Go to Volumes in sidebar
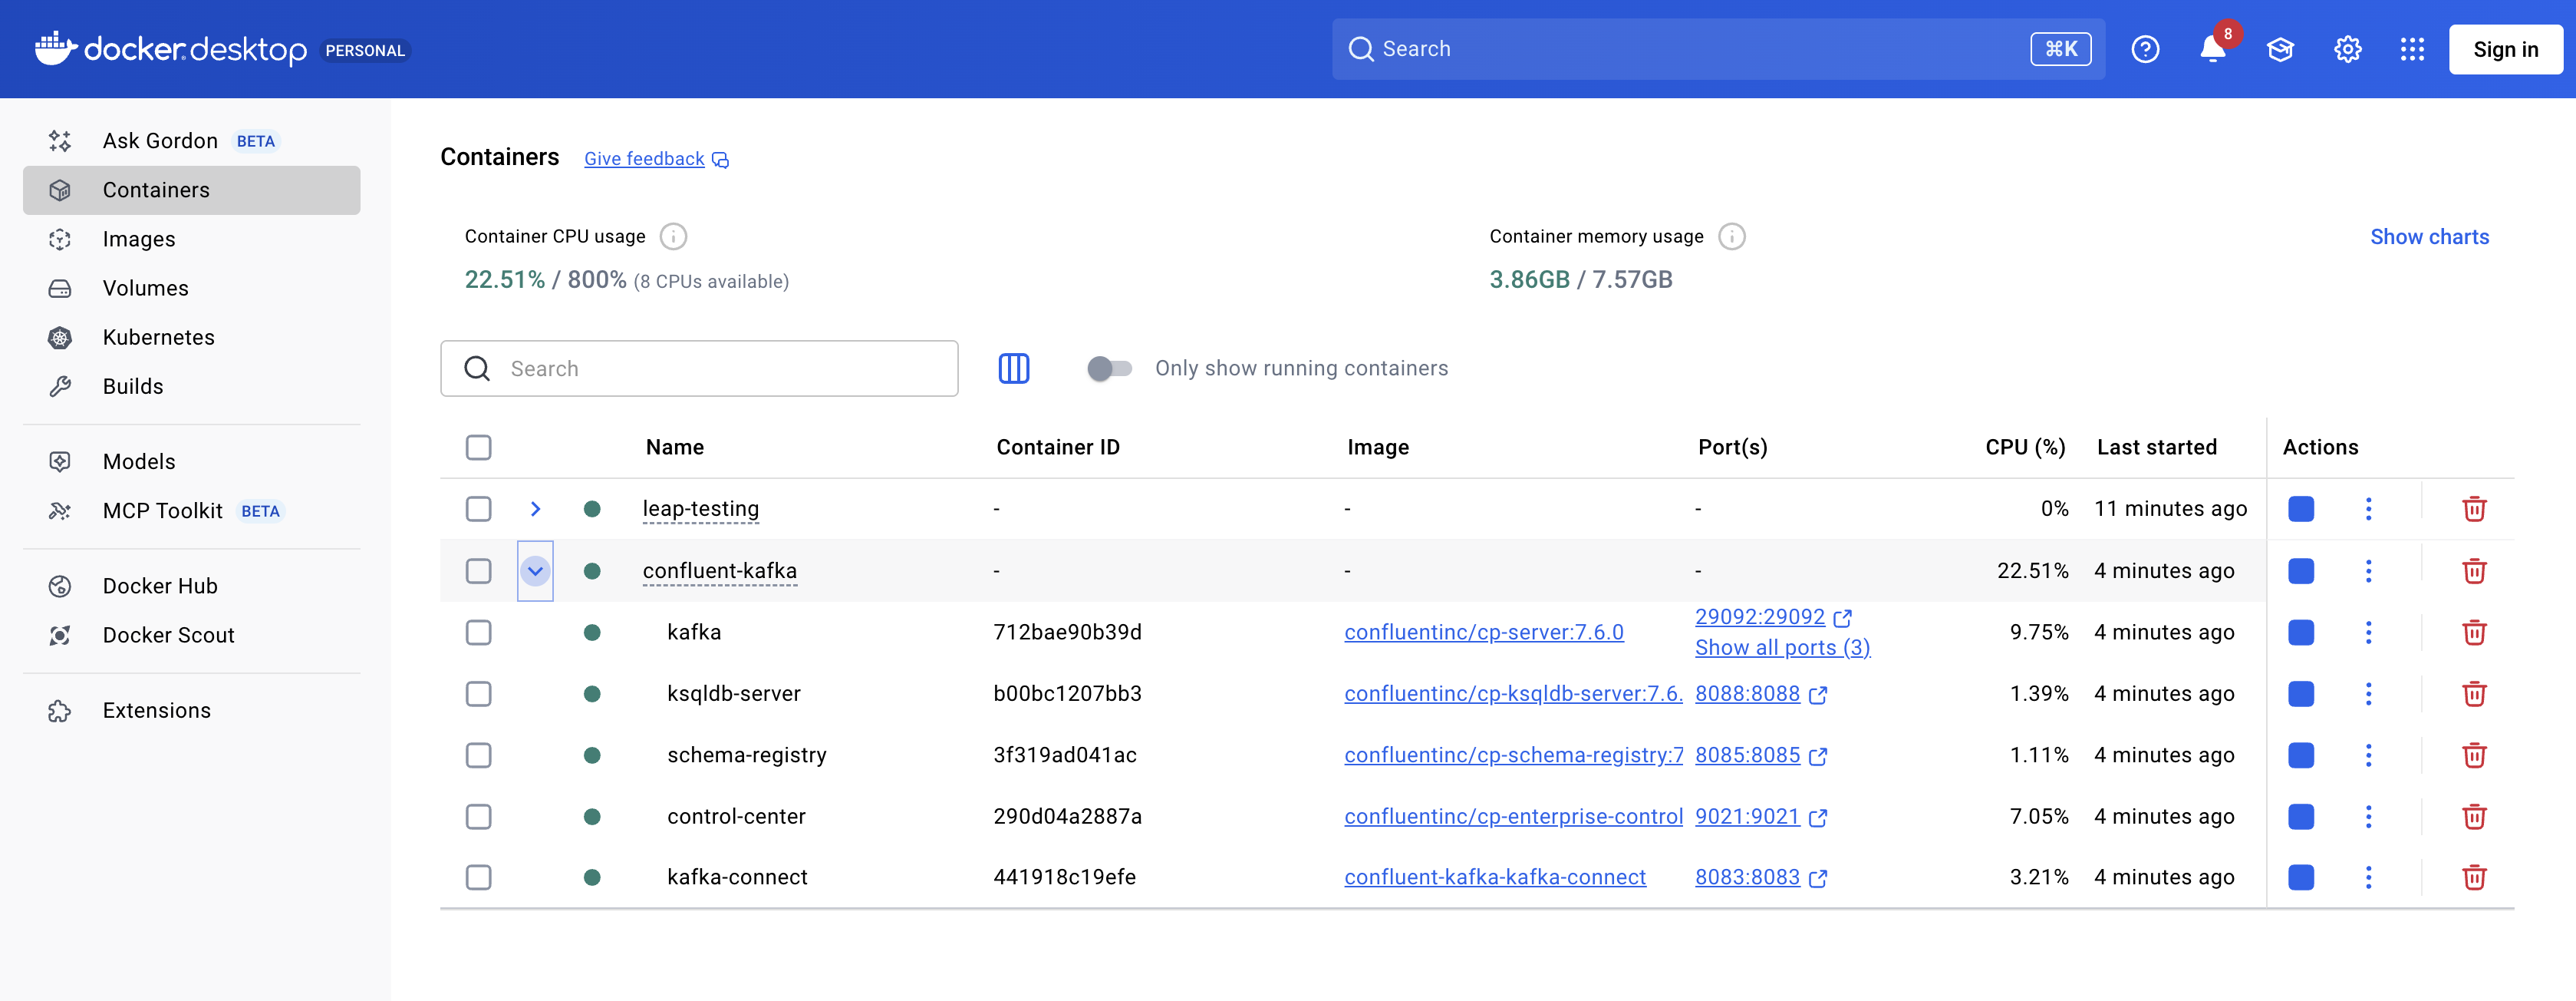This screenshot has width=2576, height=1001. (191, 289)
